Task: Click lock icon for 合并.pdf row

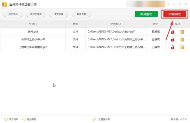Action: pos(173,32)
